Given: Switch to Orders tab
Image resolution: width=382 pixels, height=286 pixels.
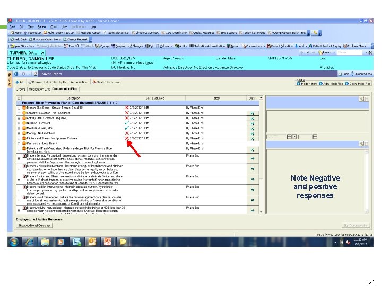Looking at the screenshot, I should tap(21, 90).
